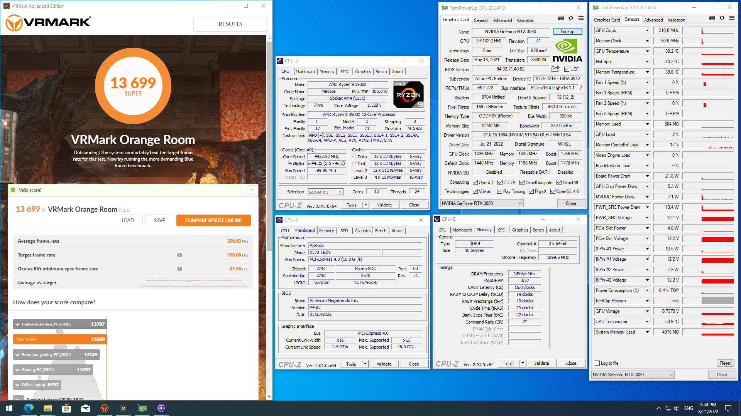Click the NVIDIA logo in GPU-Z
Viewport: 741px width, 416px height.
(567, 51)
